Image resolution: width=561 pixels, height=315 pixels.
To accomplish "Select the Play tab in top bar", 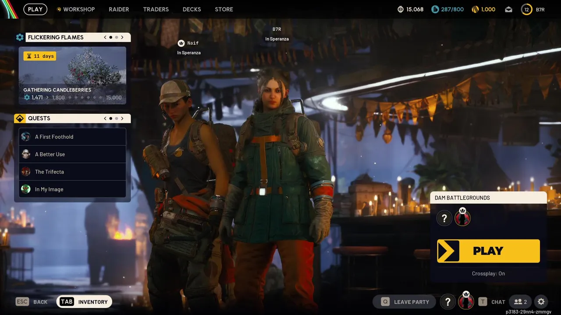I will pyautogui.click(x=36, y=9).
